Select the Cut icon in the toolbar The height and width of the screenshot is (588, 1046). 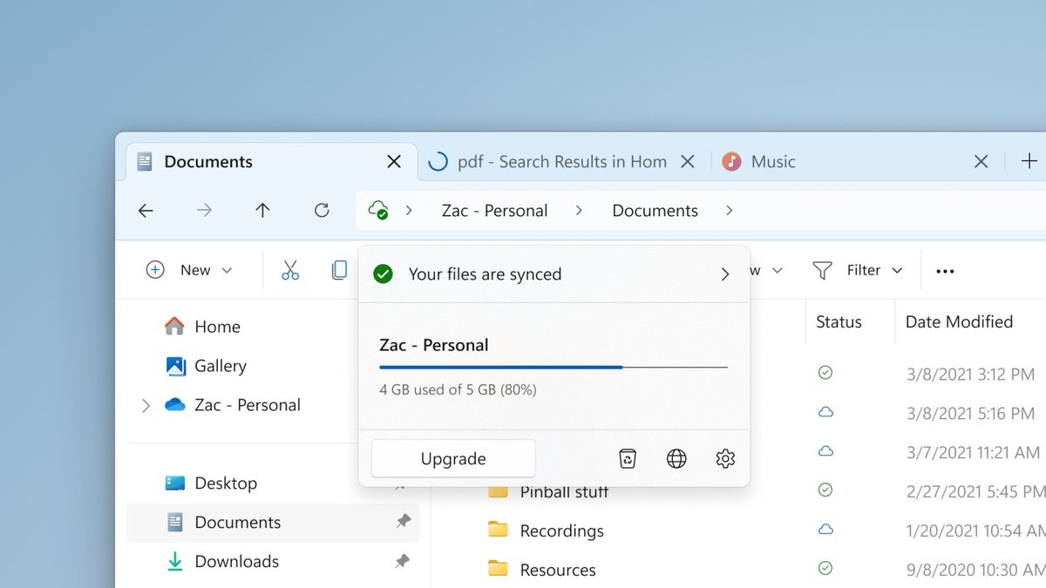(290, 270)
